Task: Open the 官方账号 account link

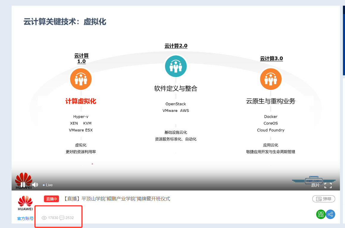Action: pyautogui.click(x=25, y=218)
